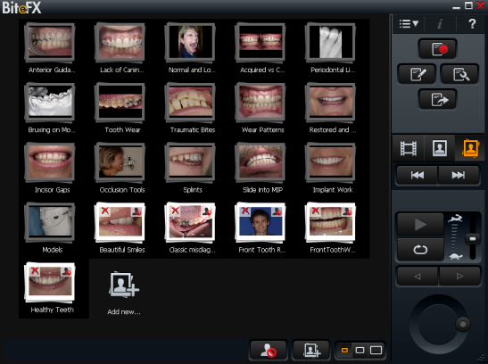Open the Tooth Wear thumbnail
The image size is (488, 364).
(x=120, y=102)
